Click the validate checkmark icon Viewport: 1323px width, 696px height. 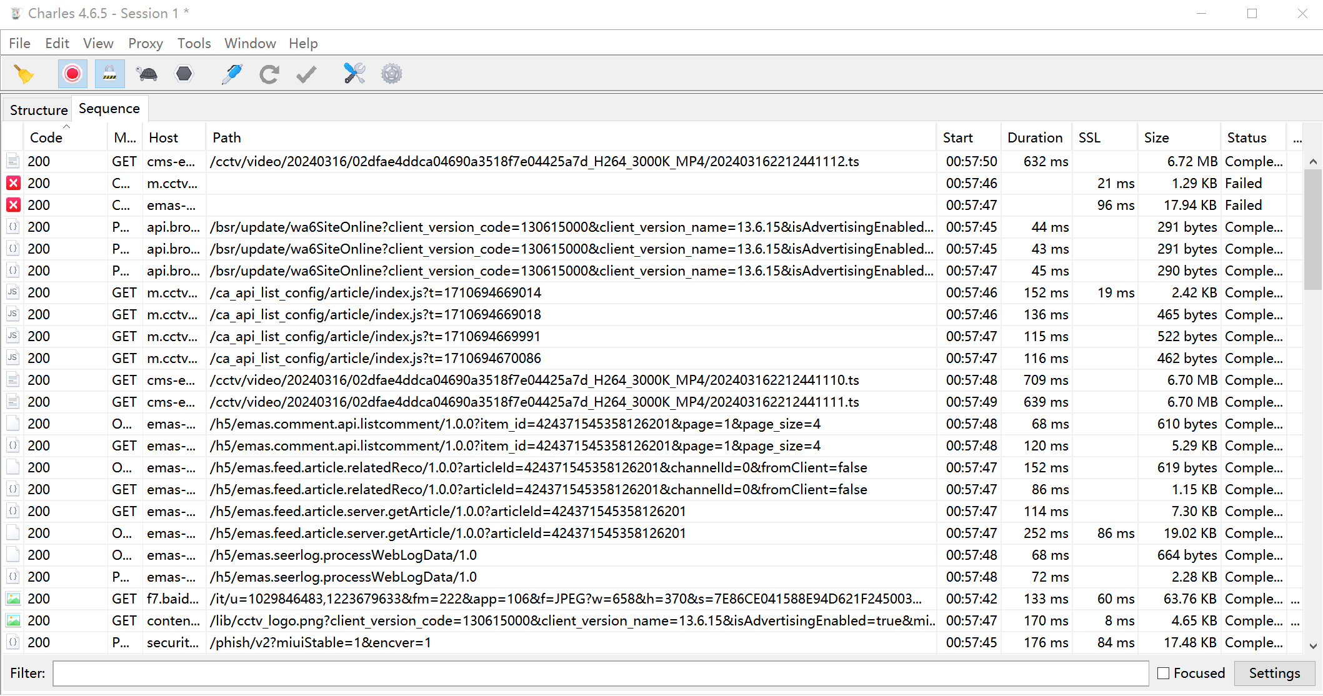pyautogui.click(x=306, y=74)
